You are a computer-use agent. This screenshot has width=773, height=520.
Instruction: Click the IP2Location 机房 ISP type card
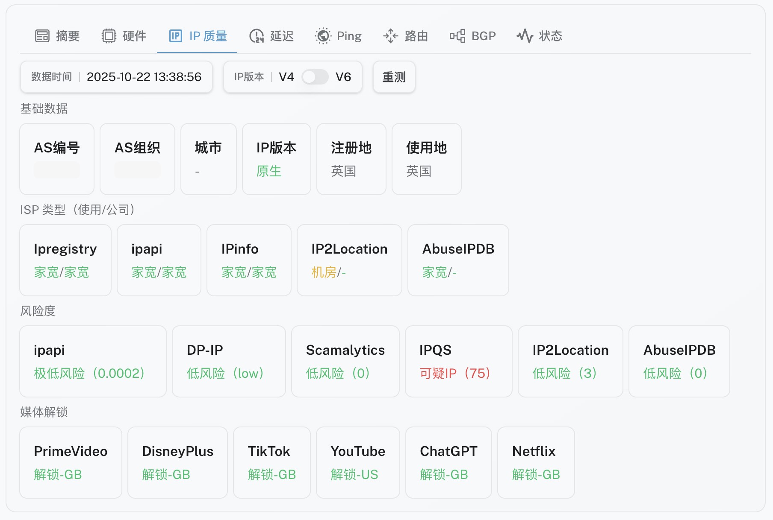(x=349, y=260)
